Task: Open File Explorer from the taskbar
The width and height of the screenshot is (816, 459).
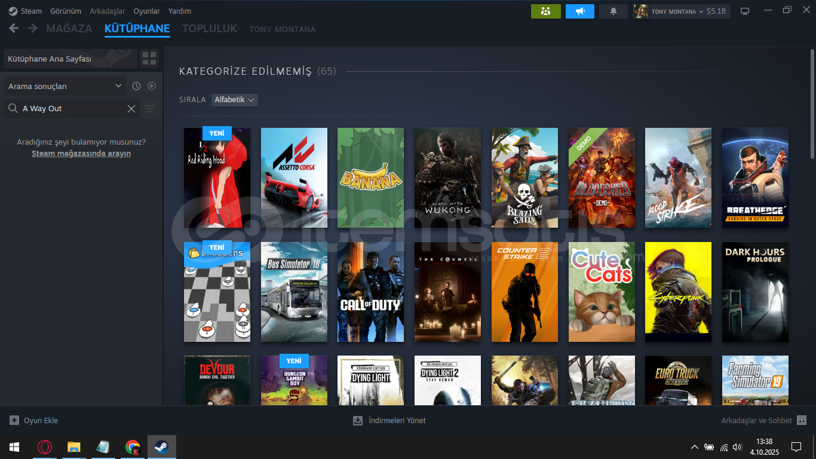Action: tap(73, 447)
